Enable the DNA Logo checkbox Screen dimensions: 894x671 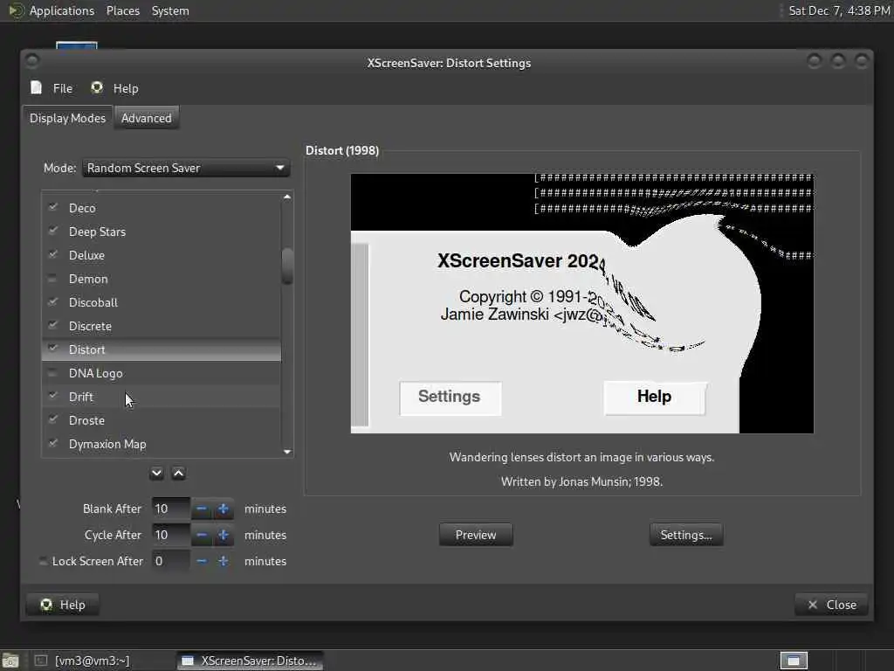53,372
